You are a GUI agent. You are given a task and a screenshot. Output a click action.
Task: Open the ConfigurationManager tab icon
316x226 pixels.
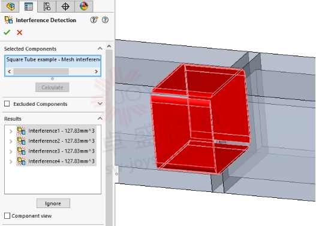tap(47, 6)
